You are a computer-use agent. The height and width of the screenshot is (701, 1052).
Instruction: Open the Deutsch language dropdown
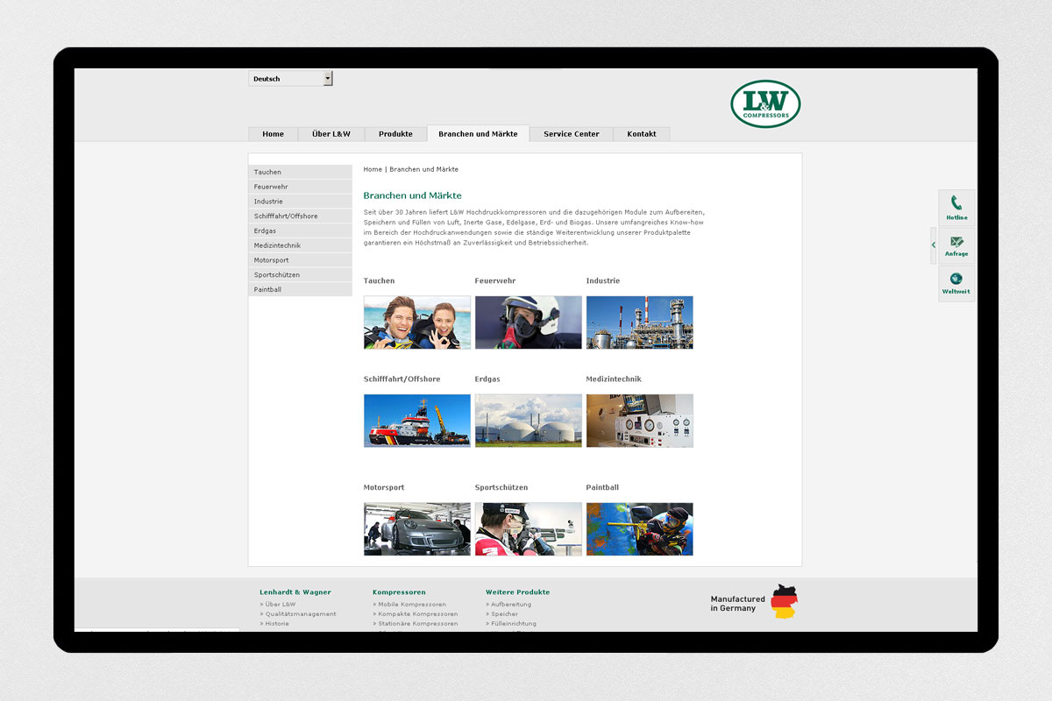click(x=290, y=79)
